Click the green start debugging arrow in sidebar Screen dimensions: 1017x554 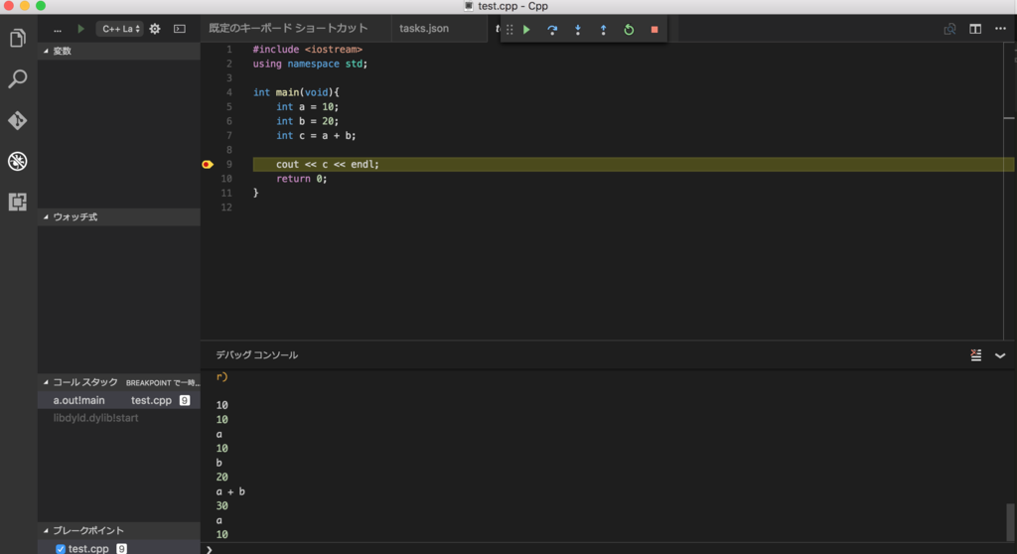[x=81, y=29]
